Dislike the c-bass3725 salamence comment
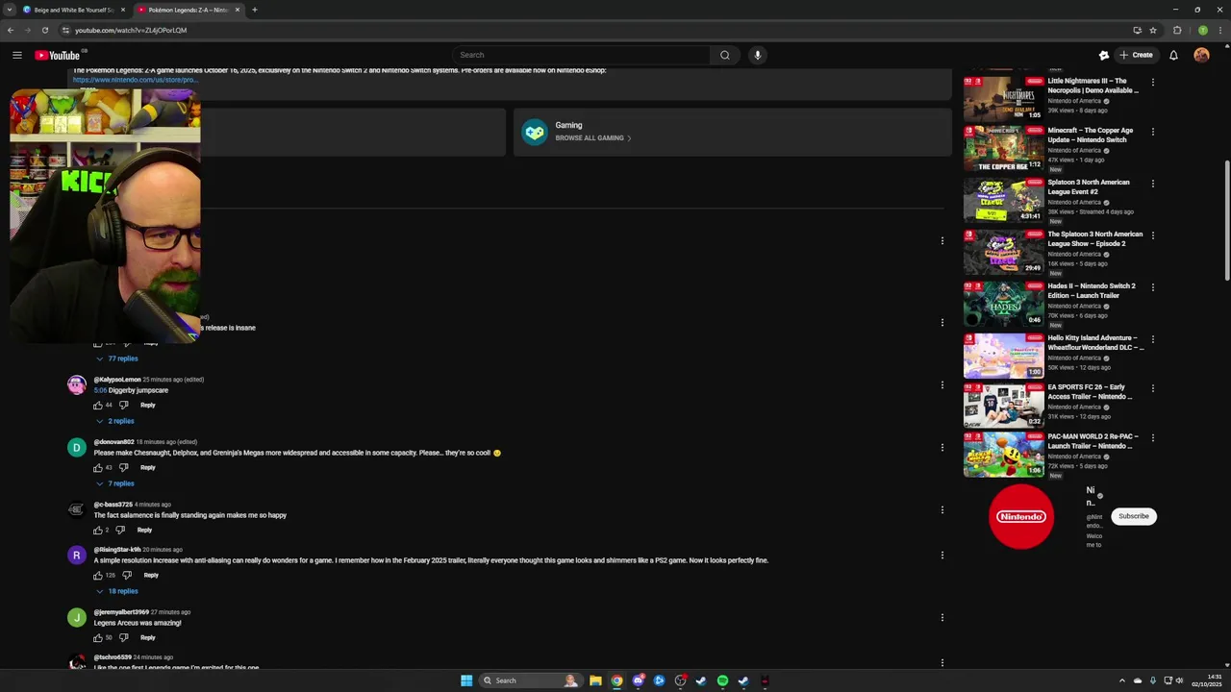Screen dimensions: 1231x692 coord(120,531)
